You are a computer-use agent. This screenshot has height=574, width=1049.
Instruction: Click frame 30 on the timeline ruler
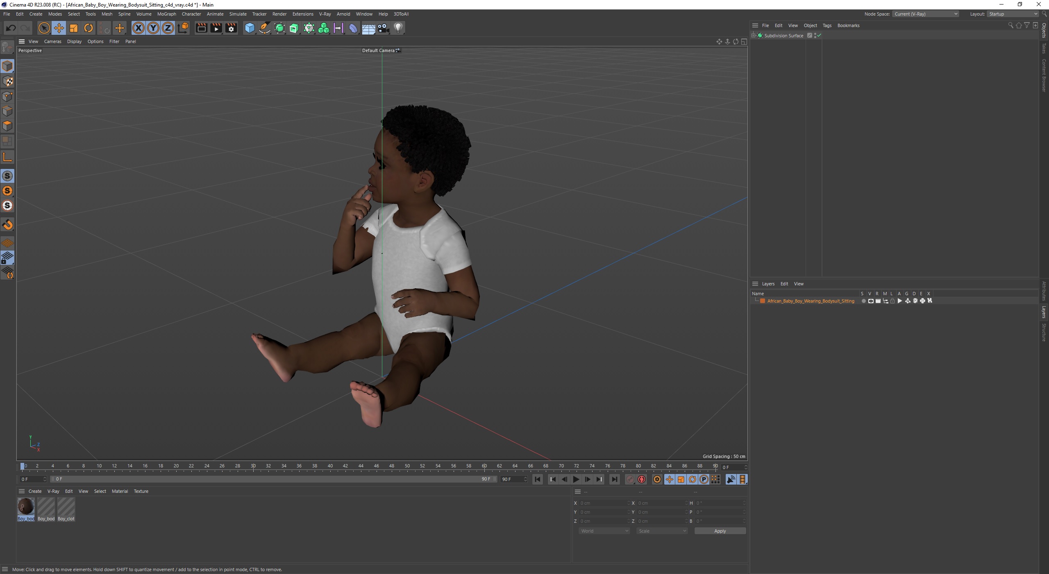253,466
